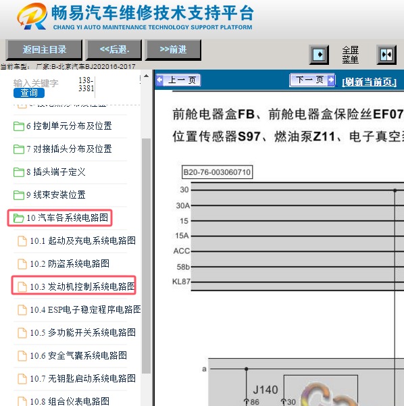Go to the previous page with 上一页
The image size is (404, 406).
(x=178, y=80)
